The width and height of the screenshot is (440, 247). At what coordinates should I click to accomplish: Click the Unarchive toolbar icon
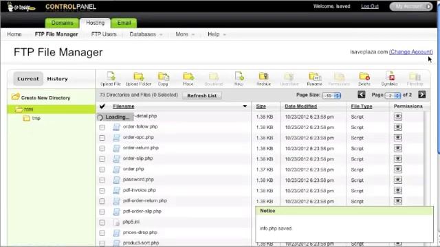pyautogui.click(x=289, y=76)
